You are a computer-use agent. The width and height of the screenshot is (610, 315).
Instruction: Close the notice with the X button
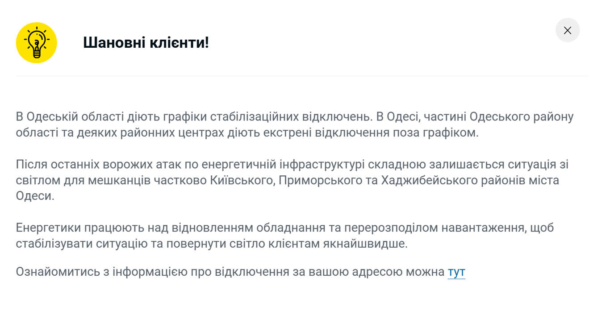567,30
